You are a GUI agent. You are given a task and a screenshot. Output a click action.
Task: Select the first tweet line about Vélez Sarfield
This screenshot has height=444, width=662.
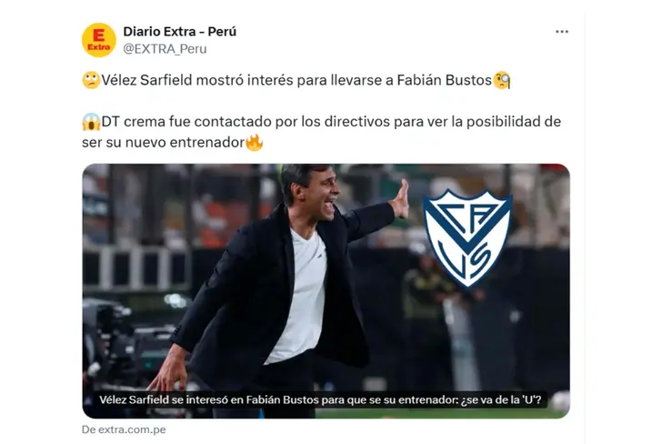[x=296, y=80]
